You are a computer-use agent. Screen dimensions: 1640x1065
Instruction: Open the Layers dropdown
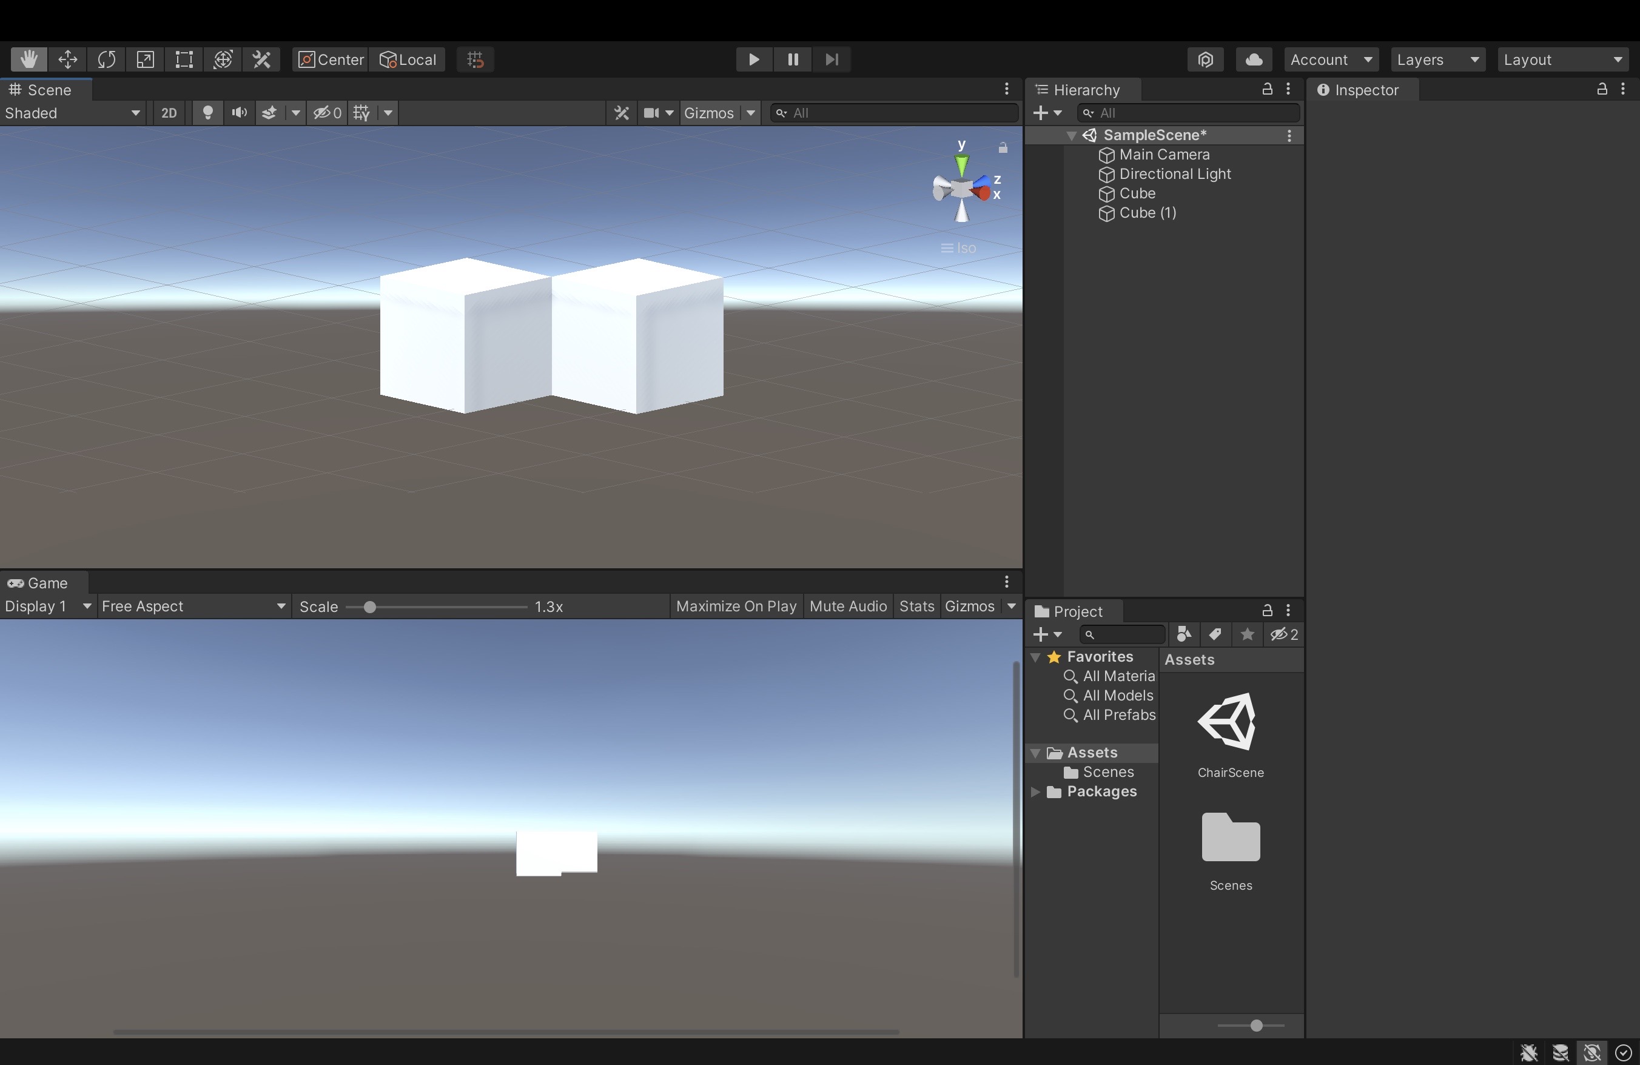pos(1437,59)
